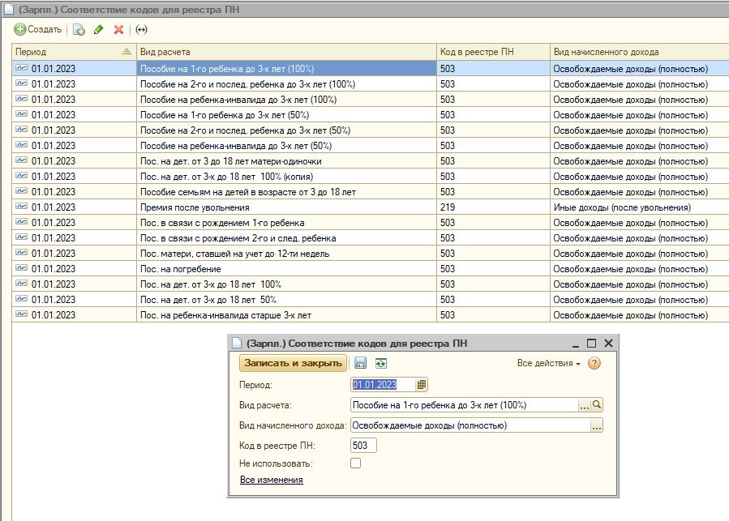Click the magnifier icon beside Вид расчета

[597, 405]
